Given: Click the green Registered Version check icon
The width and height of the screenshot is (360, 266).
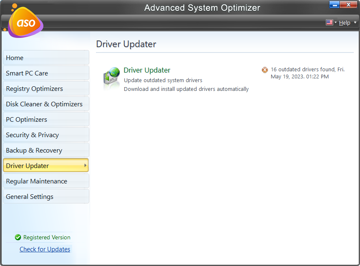Looking at the screenshot, I should pos(18,237).
